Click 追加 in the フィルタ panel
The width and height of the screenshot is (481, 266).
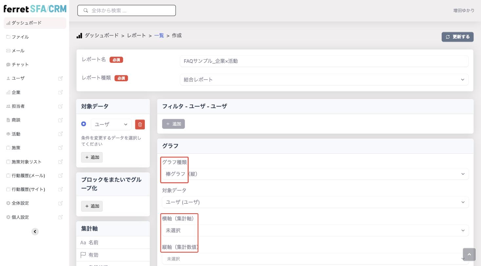[173, 124]
